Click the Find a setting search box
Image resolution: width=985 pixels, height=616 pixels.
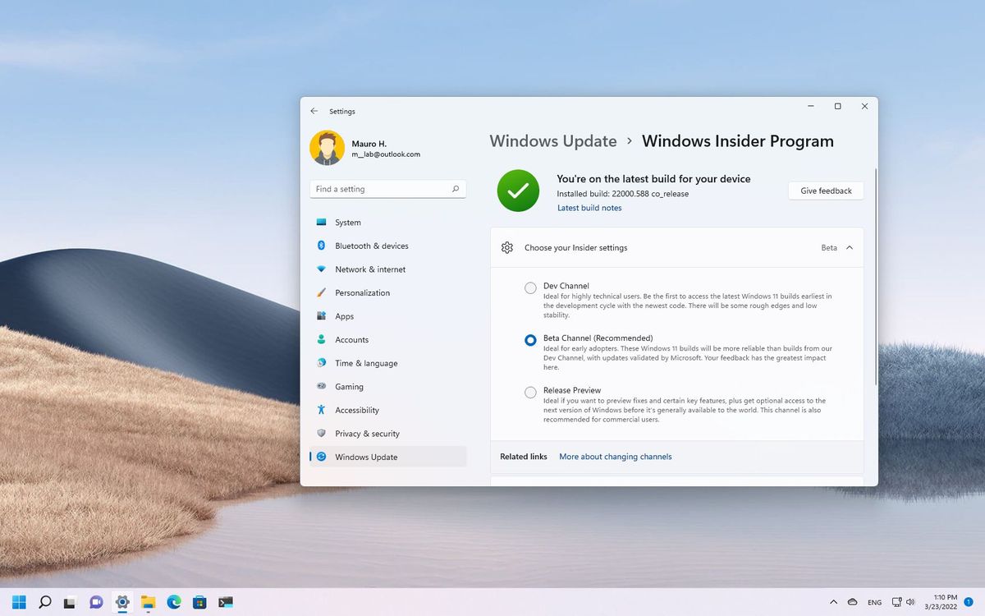pyautogui.click(x=387, y=188)
